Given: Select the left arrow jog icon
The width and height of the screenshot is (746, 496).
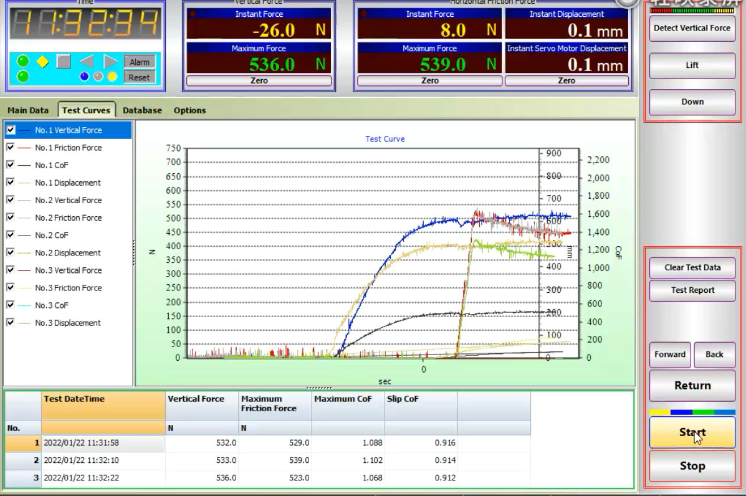Looking at the screenshot, I should [85, 60].
